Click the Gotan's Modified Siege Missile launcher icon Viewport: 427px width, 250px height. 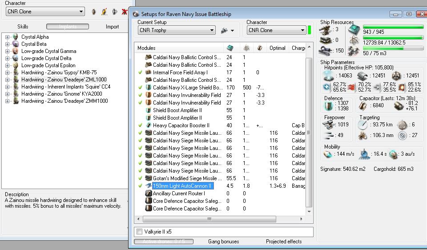(149, 178)
